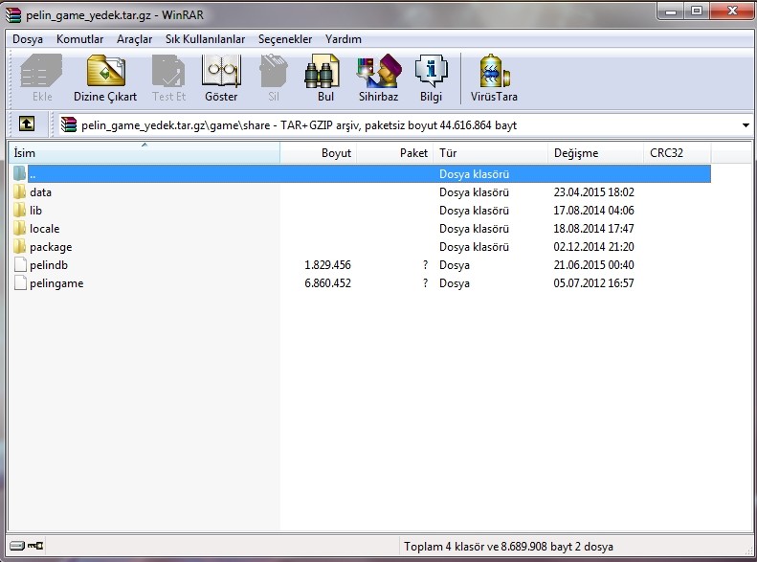Click 'Dosya' type cell in pelindb row
The image size is (757, 562).
pos(455,265)
